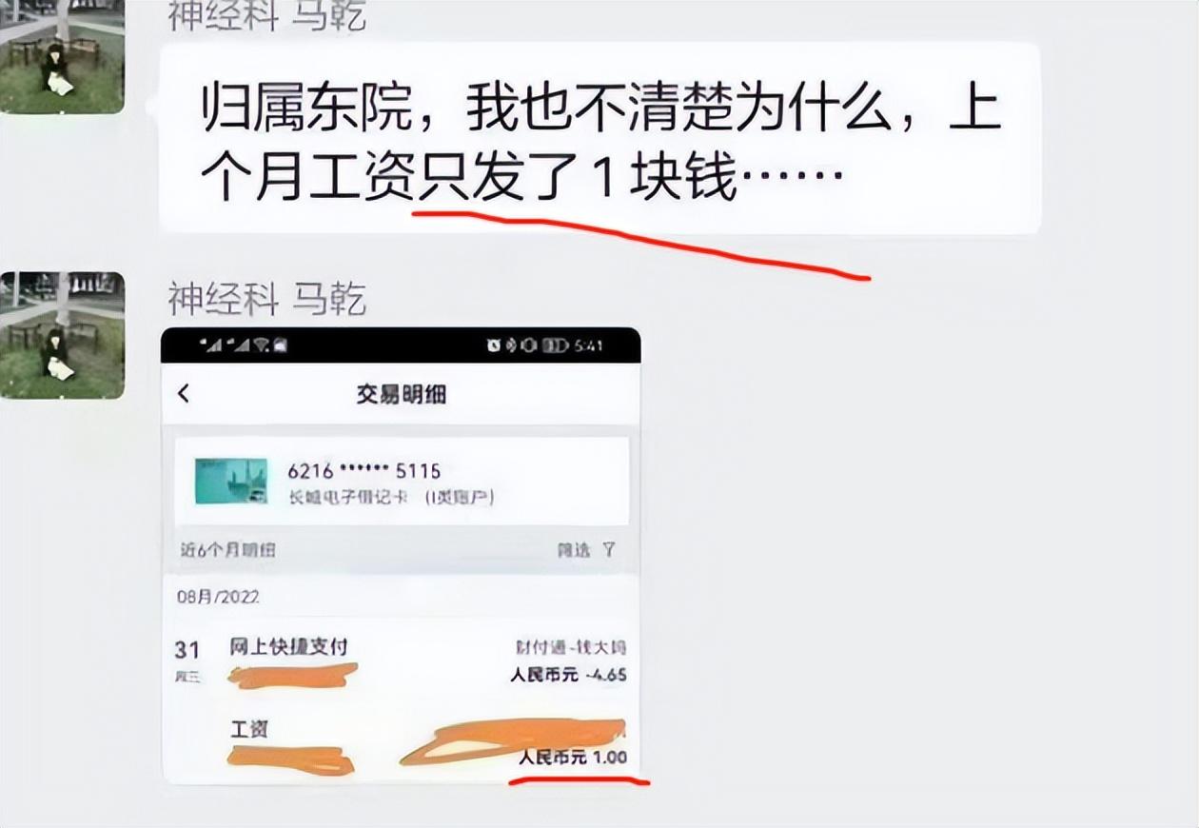Click the message bubble about 工资只发了1块钱
1199x828 pixels.
pos(599,139)
